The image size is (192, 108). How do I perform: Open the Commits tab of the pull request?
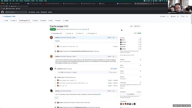(x=69, y=33)
